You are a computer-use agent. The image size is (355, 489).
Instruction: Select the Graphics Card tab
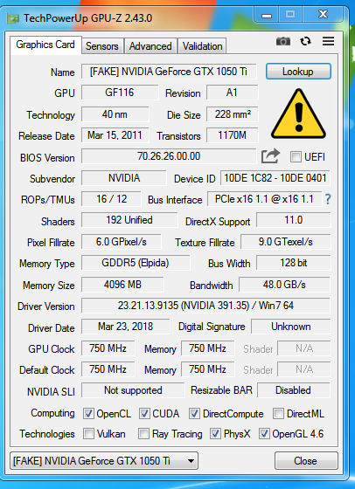point(45,45)
